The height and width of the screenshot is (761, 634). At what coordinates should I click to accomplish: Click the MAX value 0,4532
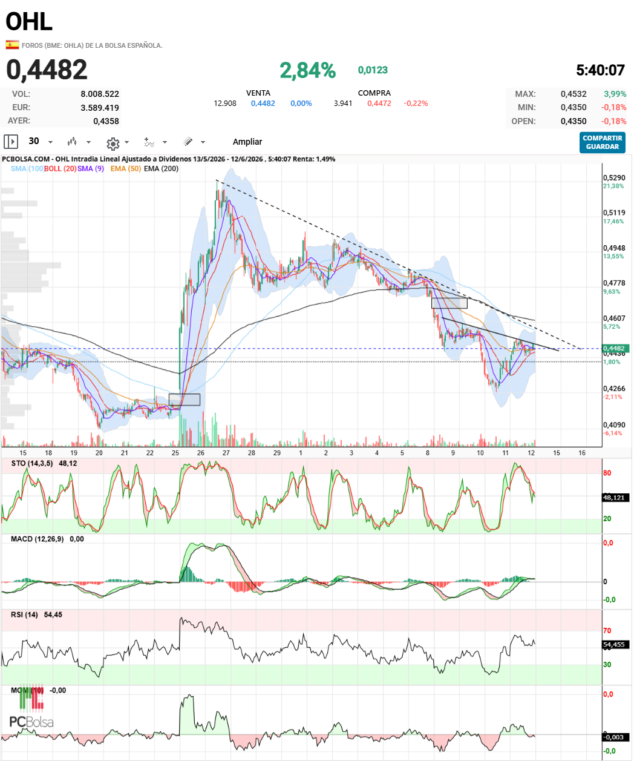pyautogui.click(x=574, y=94)
